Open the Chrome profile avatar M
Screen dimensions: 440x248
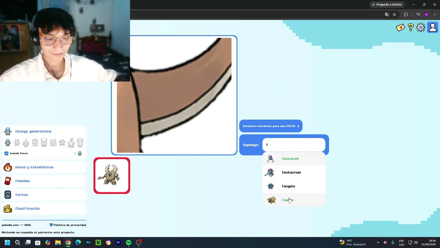427,14
